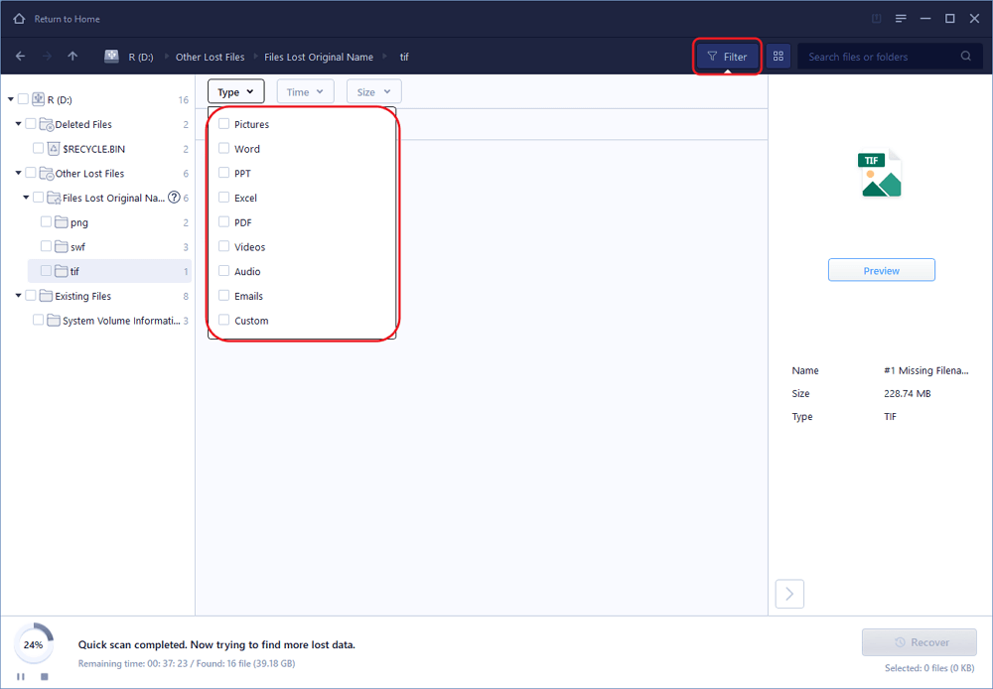Image resolution: width=993 pixels, height=689 pixels.
Task: Click the tif breadcrumb entry
Action: tap(404, 57)
